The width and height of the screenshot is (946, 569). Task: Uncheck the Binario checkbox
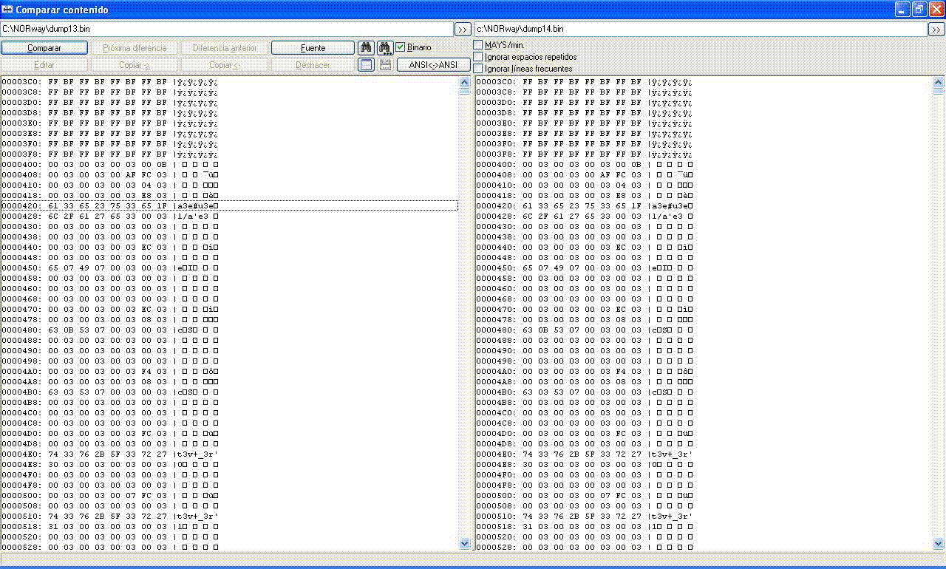401,47
